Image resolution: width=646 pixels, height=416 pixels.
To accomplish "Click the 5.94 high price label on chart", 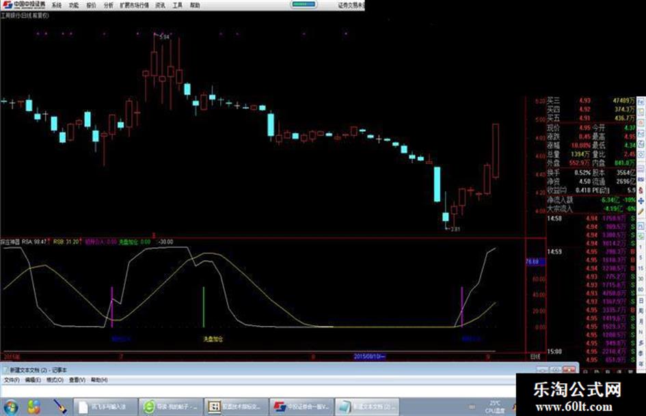I will (164, 37).
